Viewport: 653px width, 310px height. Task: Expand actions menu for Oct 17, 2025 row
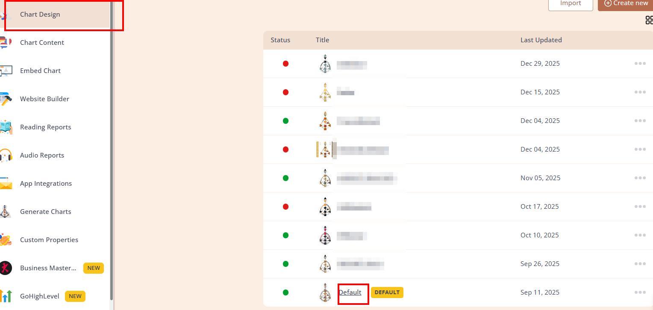click(640, 207)
